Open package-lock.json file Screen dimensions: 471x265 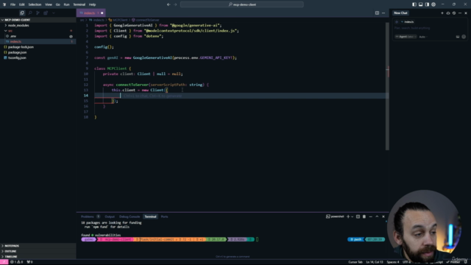(38, 47)
